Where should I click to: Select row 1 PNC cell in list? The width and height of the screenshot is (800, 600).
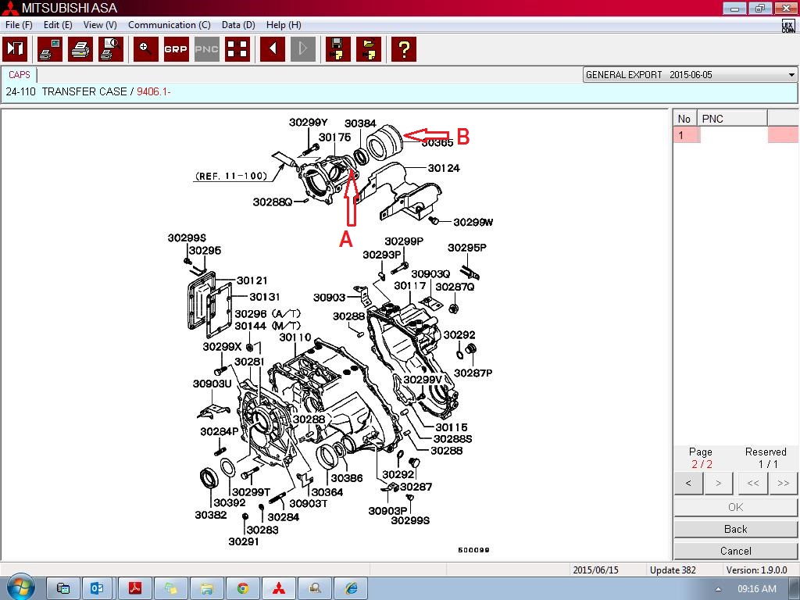[x=733, y=135]
